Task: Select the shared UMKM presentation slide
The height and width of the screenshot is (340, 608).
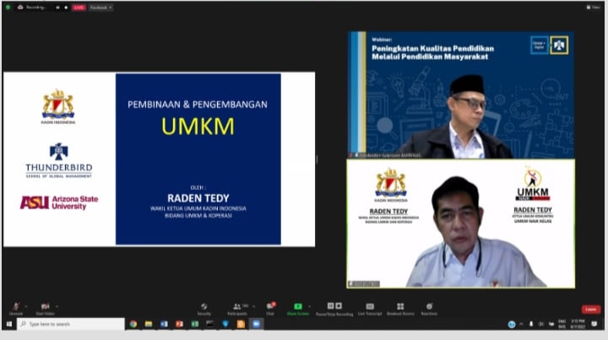Action: point(159,159)
